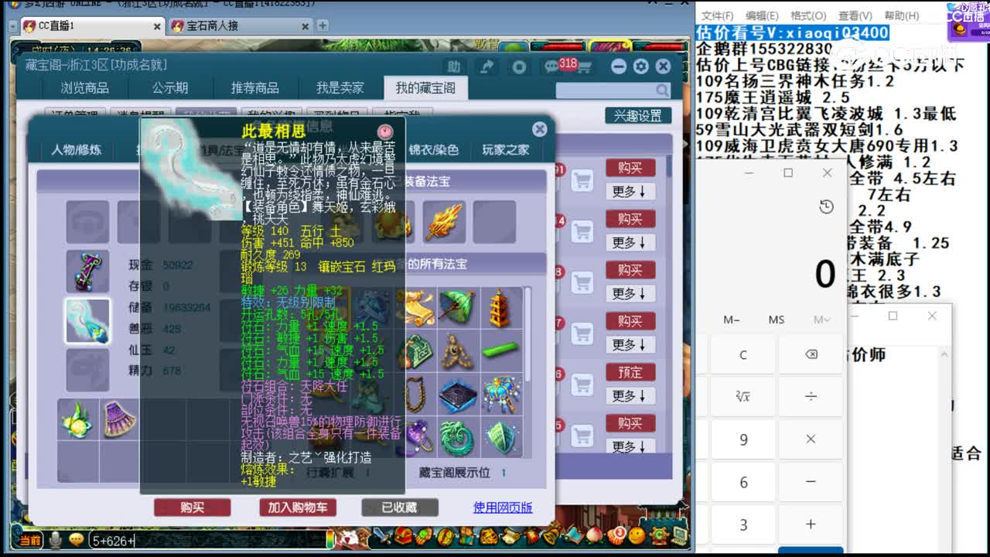Image resolution: width=990 pixels, height=557 pixels.
Task: Click 预定 button in listing rows
Action: point(630,372)
